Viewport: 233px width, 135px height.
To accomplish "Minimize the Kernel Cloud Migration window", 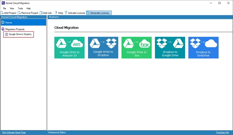I will (211, 3).
